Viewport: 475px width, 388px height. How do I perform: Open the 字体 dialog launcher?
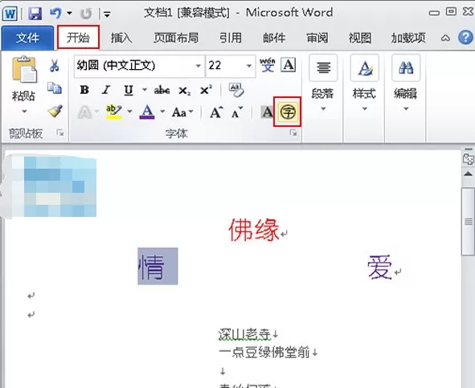pyautogui.click(x=293, y=133)
